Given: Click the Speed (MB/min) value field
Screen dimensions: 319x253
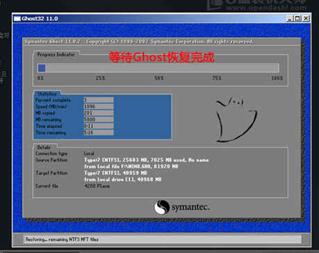Looking at the screenshot, I should tap(99, 106).
